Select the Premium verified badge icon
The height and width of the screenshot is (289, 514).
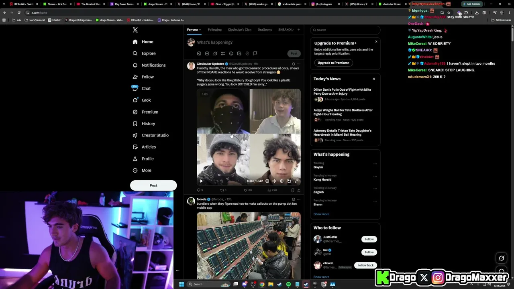point(135,112)
